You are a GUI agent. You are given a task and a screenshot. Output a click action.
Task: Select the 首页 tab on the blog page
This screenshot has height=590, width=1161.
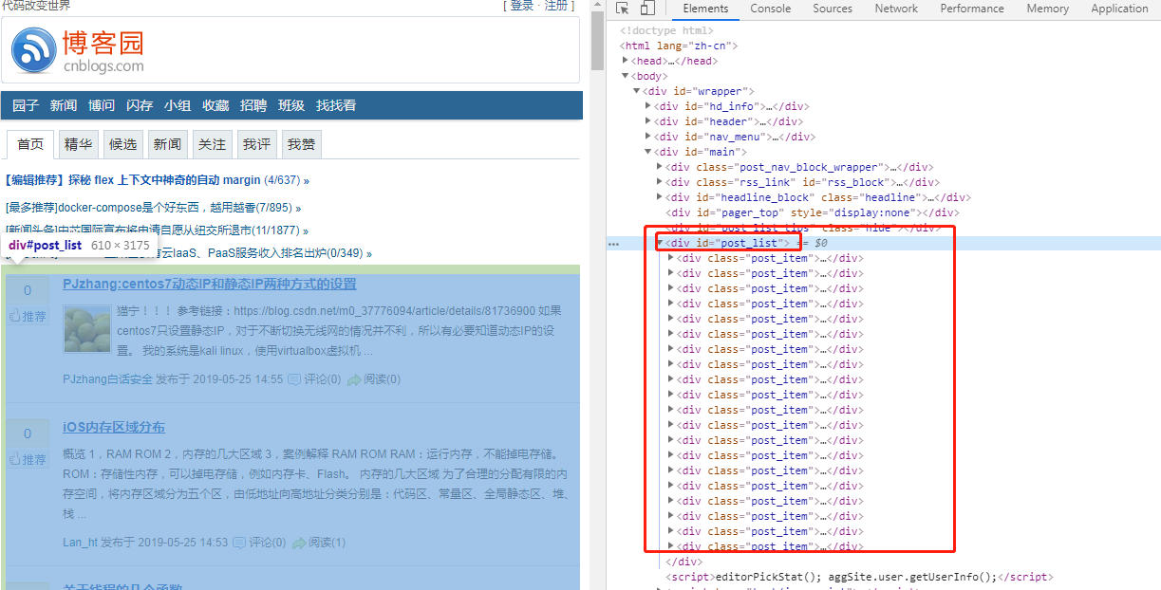tap(30, 144)
